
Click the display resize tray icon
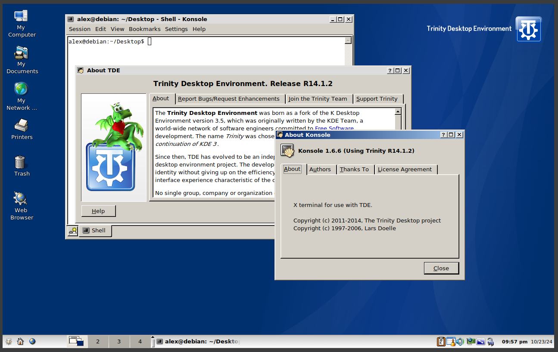480,342
